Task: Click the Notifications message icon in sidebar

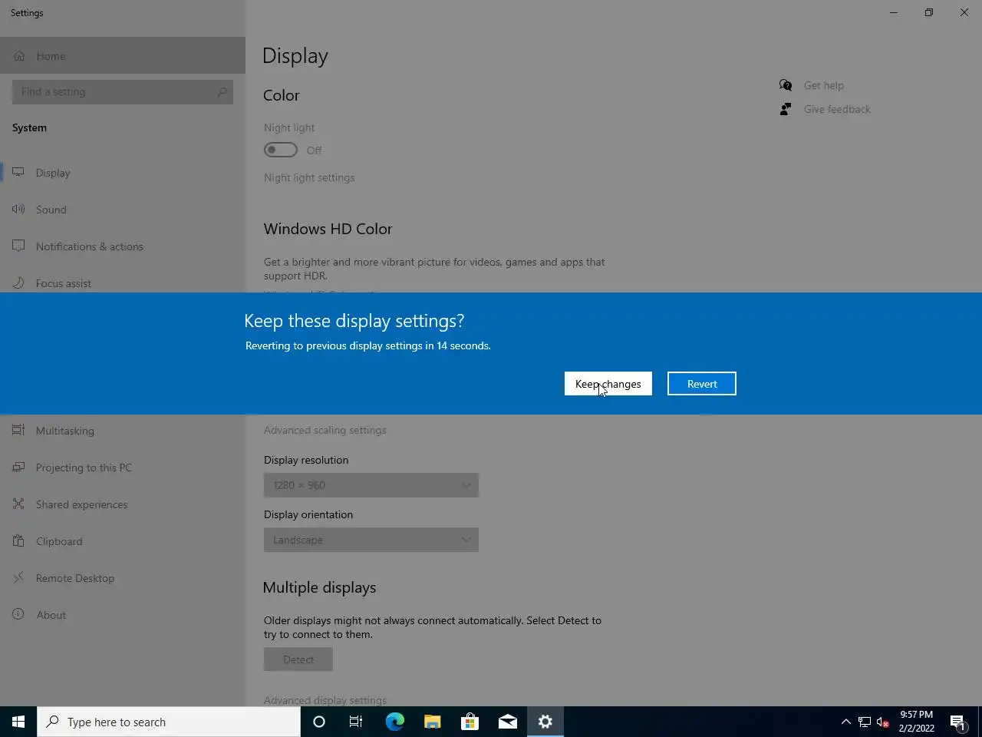Action: 18,246
